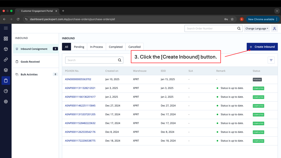Open order ASNP00011166136201617
The width and height of the screenshot is (281, 158).
pyautogui.click(x=80, y=97)
